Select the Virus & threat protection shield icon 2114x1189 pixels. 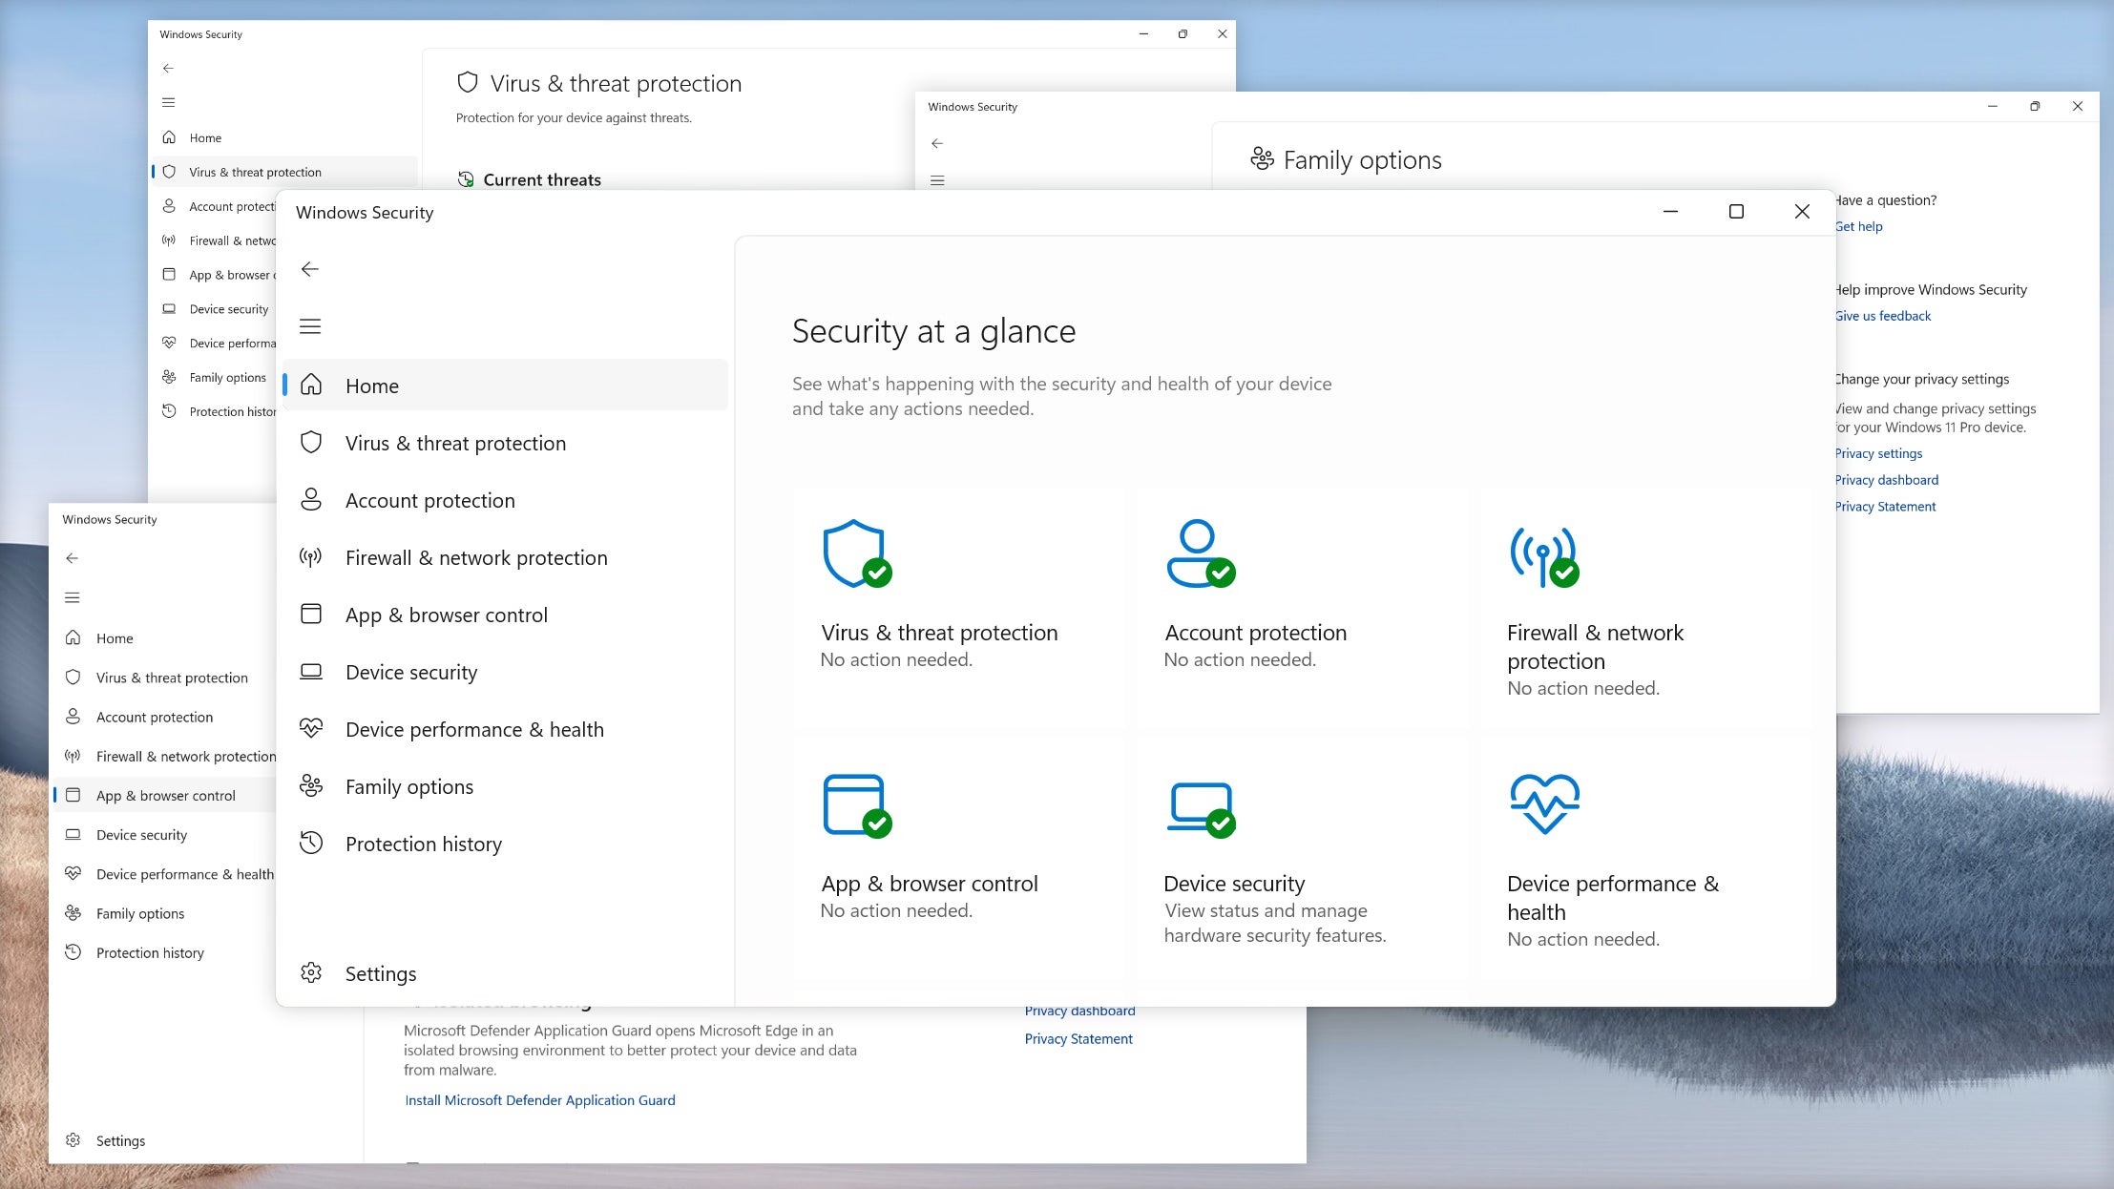coord(311,443)
